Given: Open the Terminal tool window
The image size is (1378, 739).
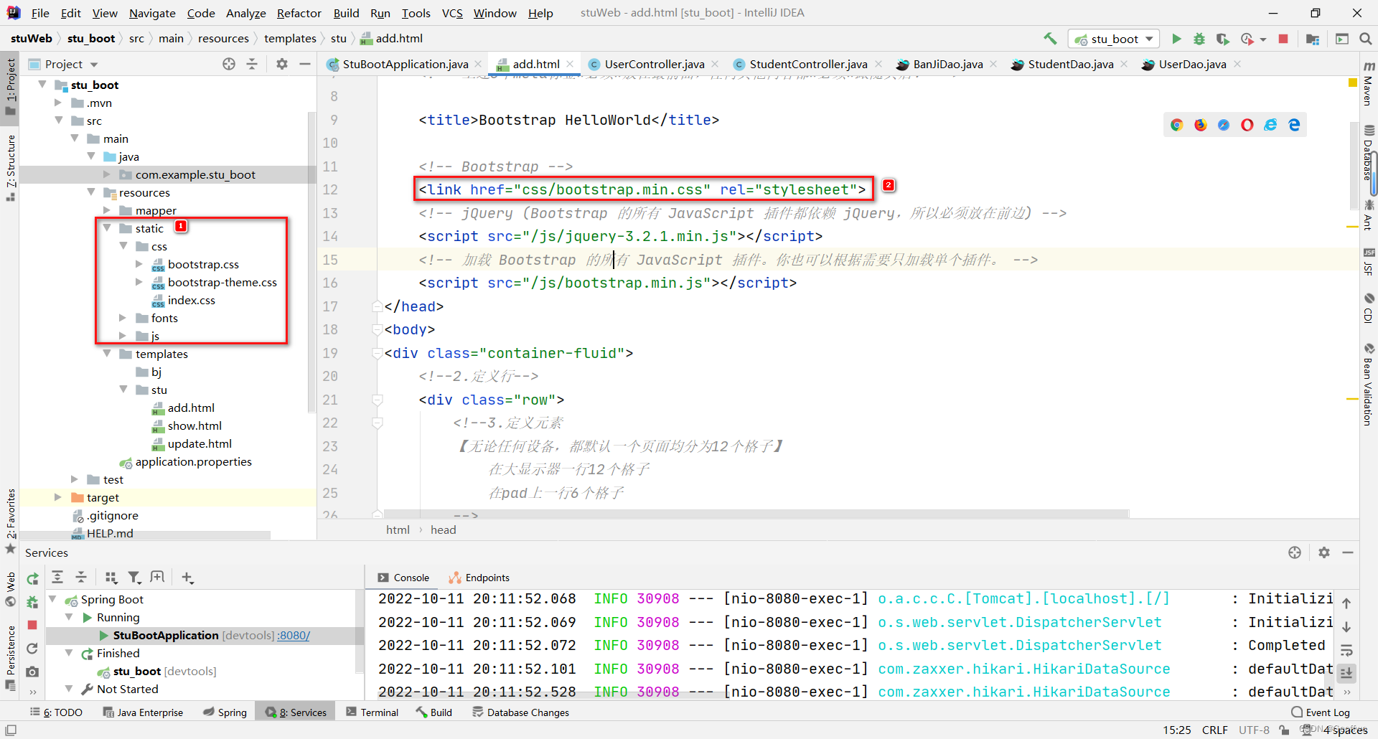Looking at the screenshot, I should coord(372,712).
